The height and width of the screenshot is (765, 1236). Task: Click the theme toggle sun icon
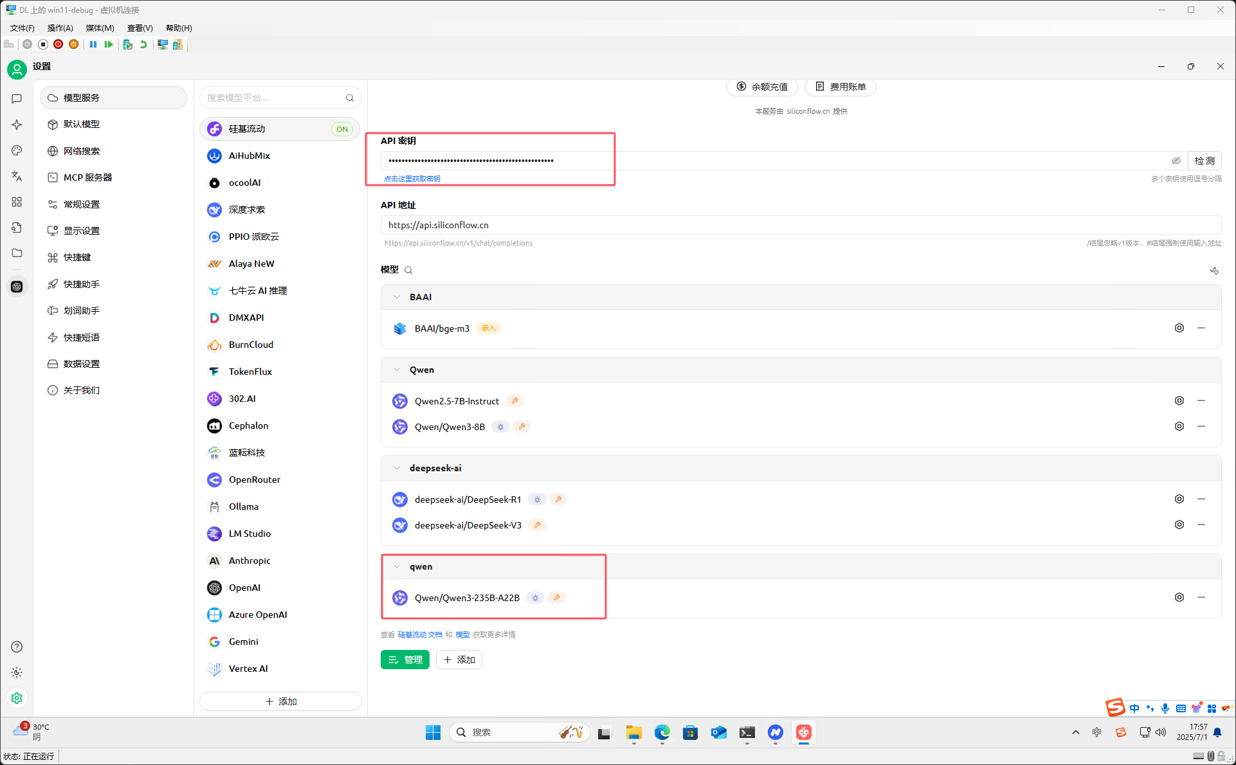[17, 672]
